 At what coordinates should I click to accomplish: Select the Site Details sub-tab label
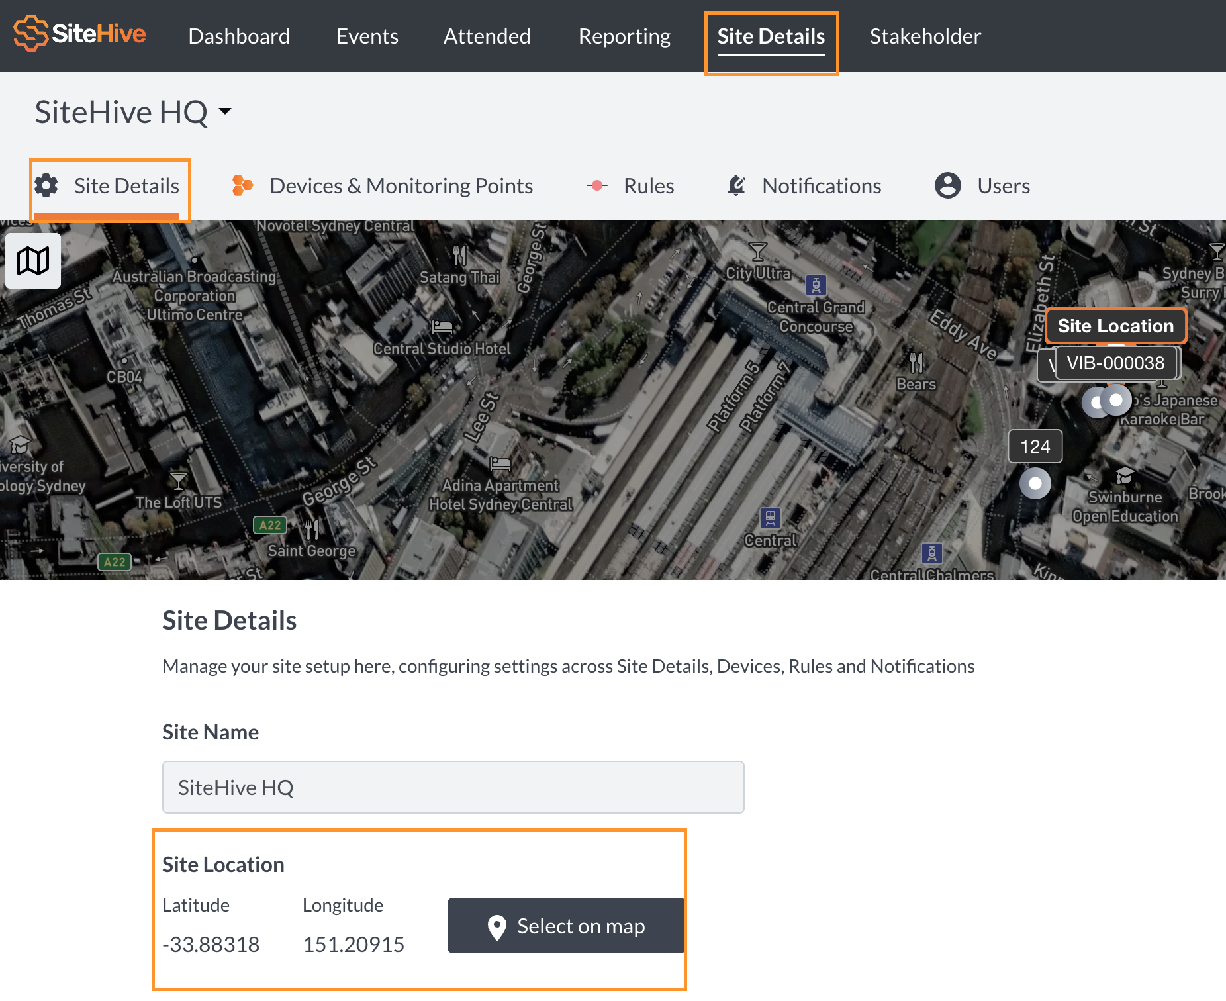[126, 186]
